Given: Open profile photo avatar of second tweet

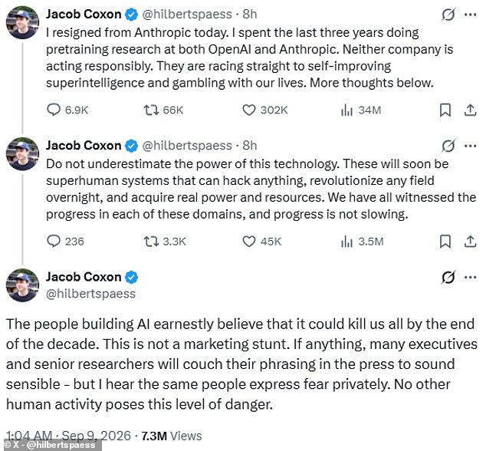Looking at the screenshot, I should click(22, 154).
